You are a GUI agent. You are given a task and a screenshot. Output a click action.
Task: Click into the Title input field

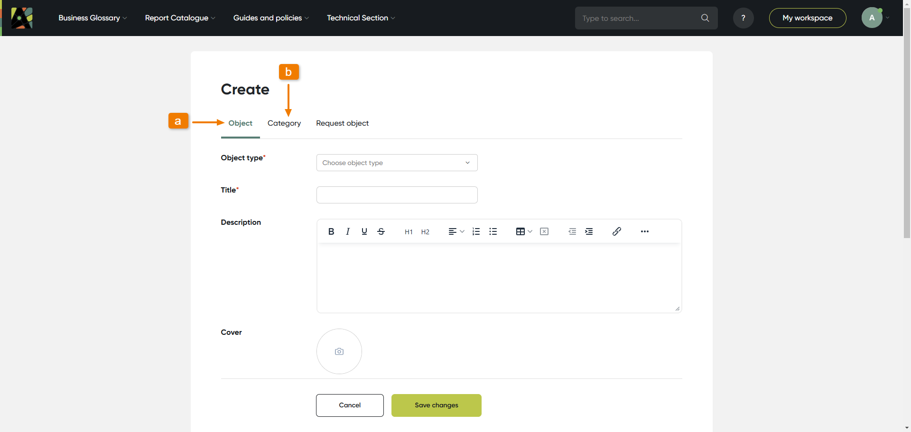point(397,195)
